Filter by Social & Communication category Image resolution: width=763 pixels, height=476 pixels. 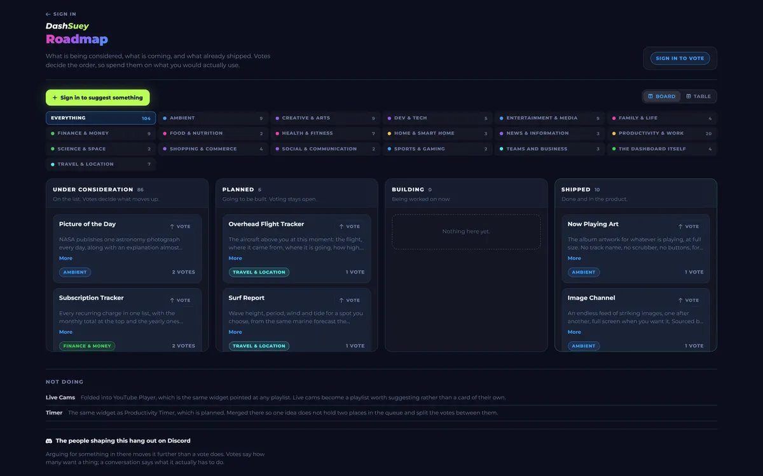click(325, 149)
